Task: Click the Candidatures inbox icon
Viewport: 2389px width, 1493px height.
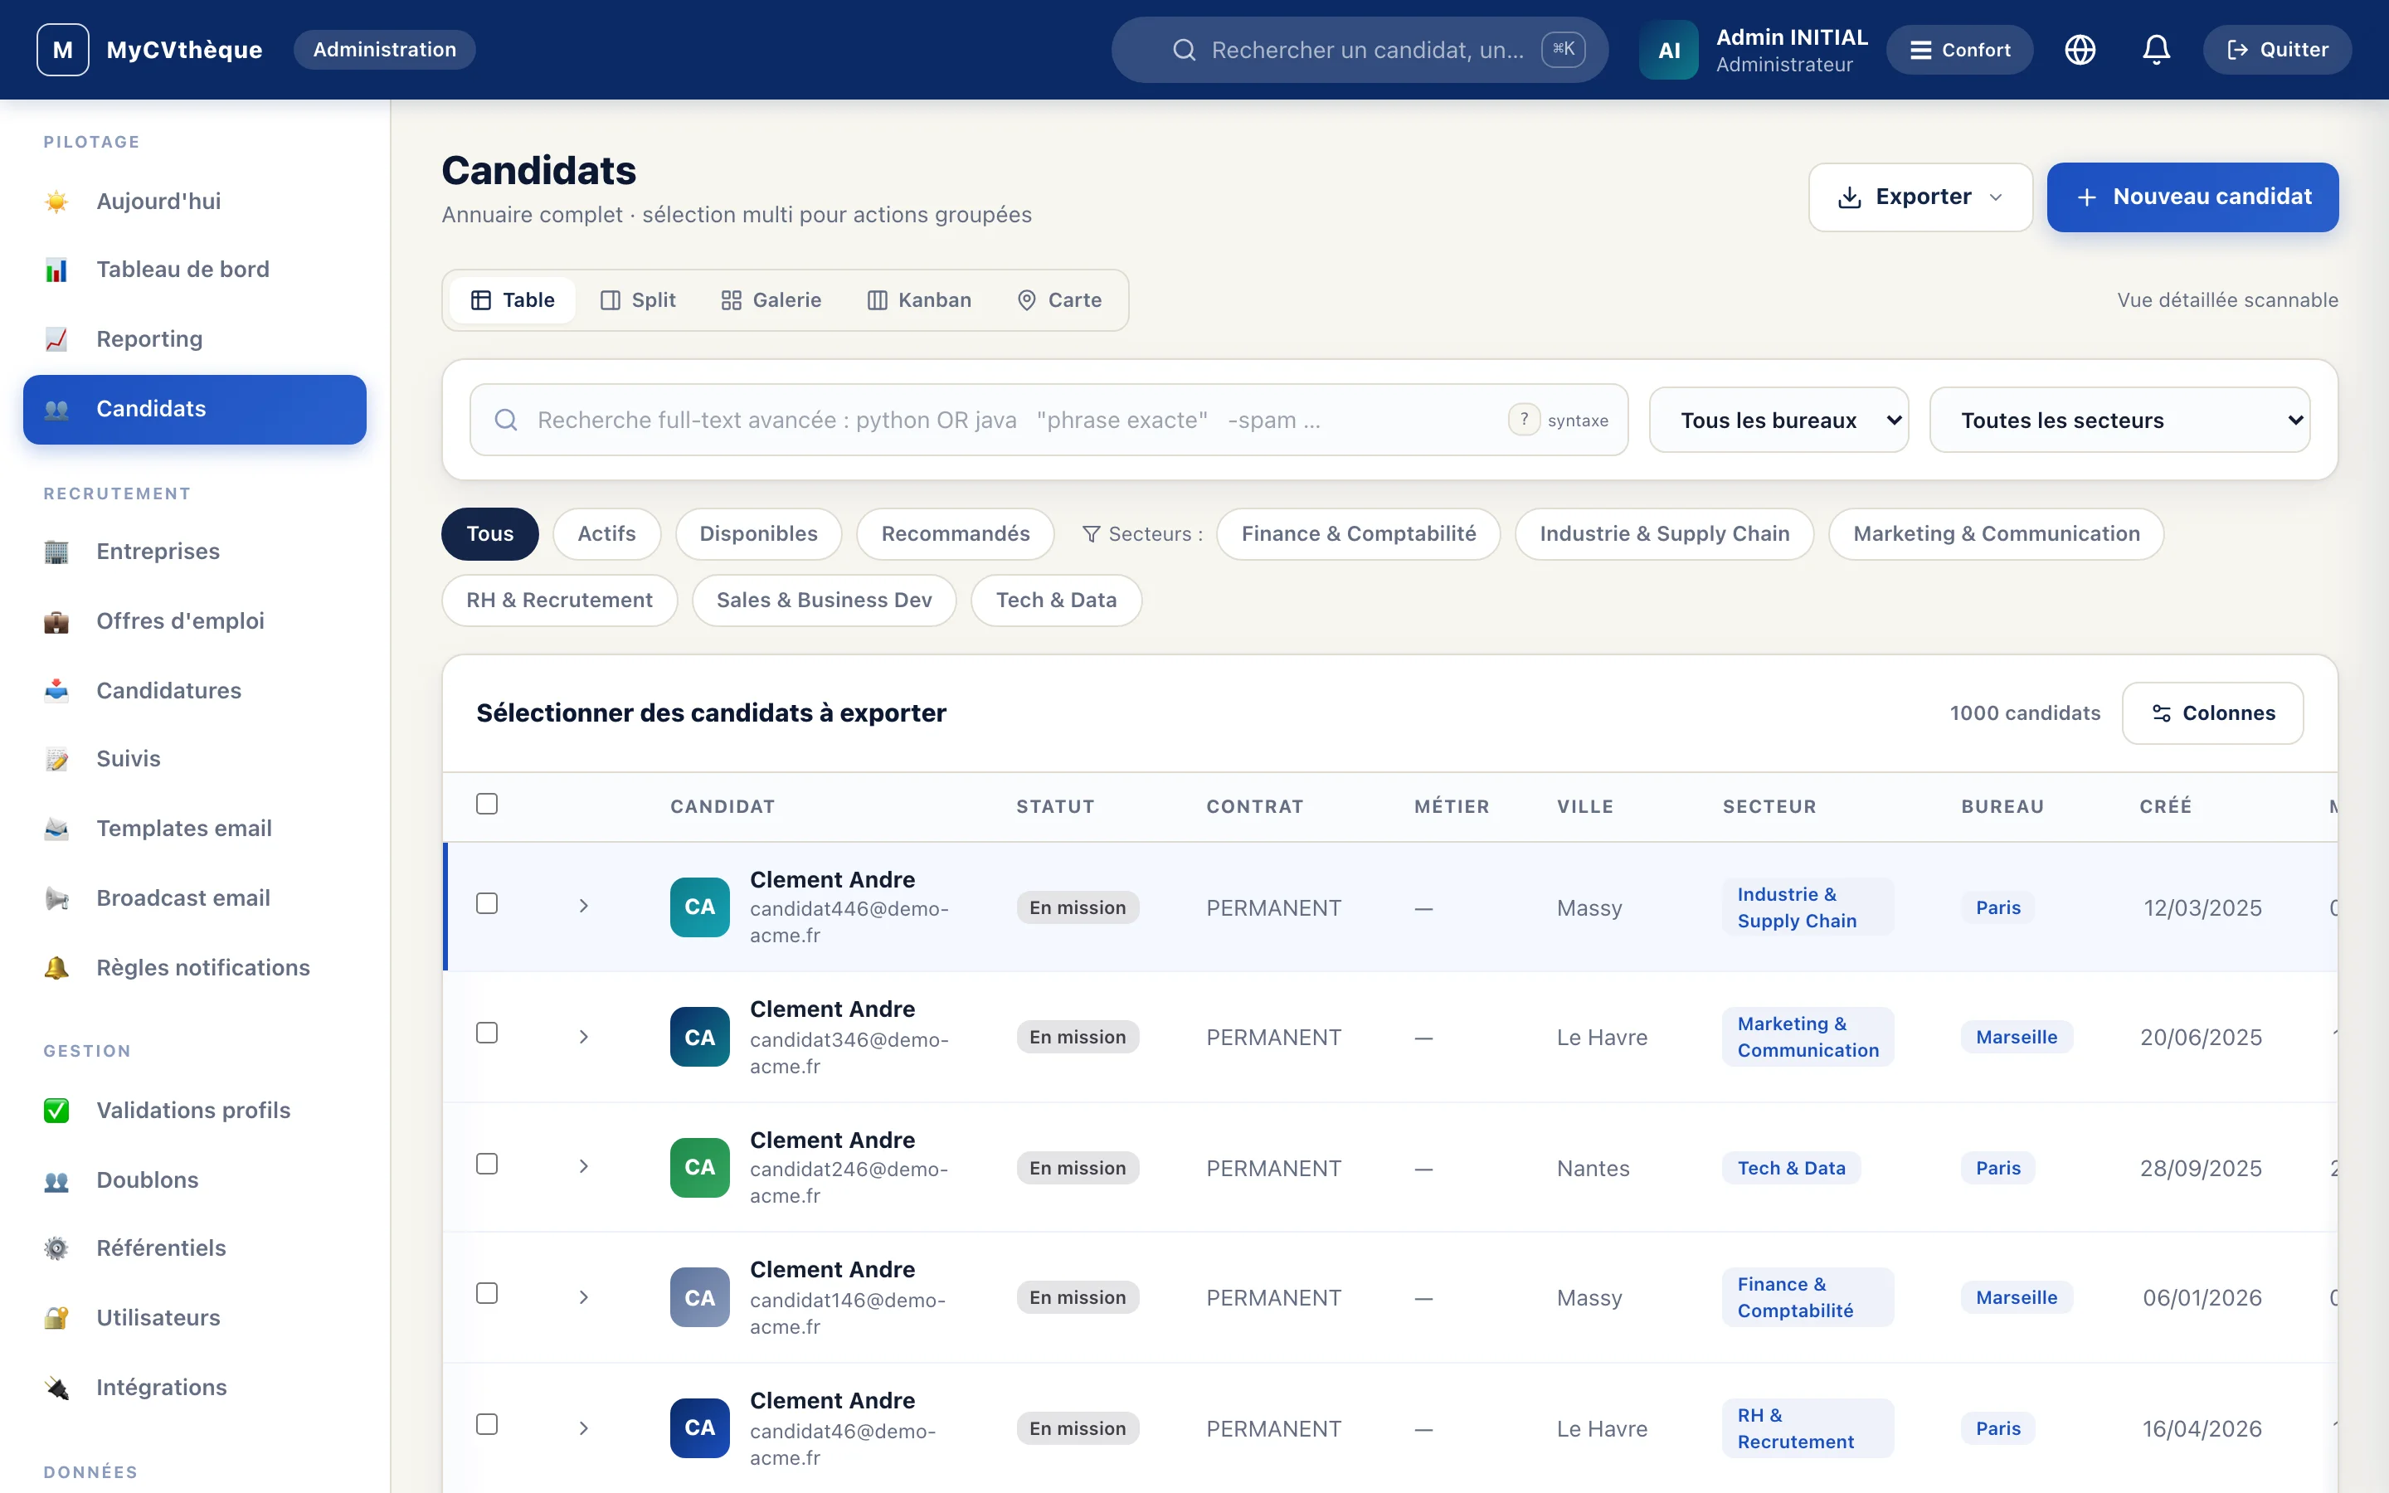Action: click(56, 690)
